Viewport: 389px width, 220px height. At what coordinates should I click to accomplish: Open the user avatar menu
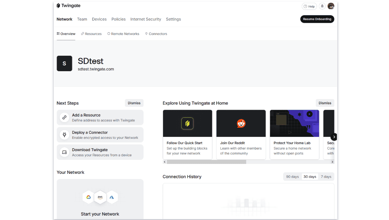coord(331,6)
